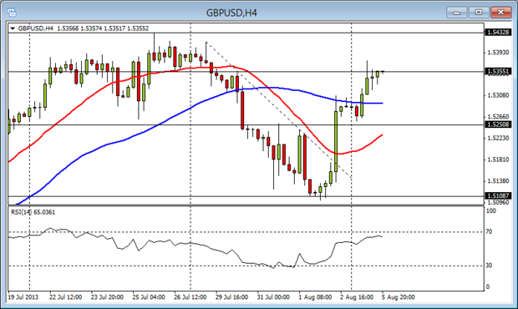
Task: Close the GBPUSD,H4 chart window
Action: pyautogui.click(x=500, y=13)
